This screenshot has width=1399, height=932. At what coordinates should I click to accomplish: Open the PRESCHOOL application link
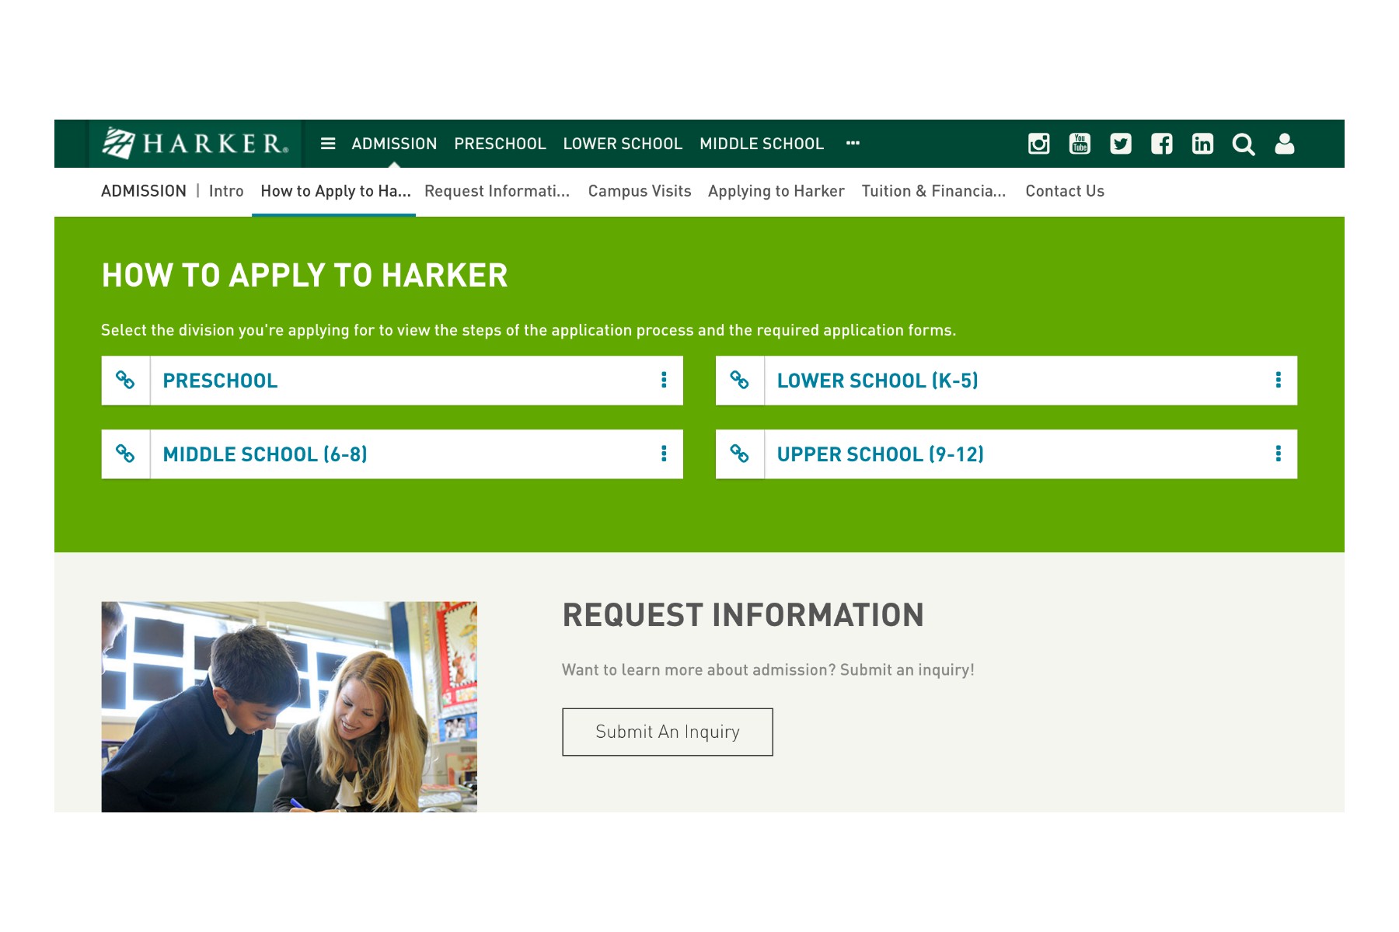220,381
